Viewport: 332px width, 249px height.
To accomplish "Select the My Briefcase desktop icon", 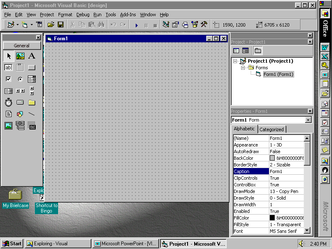I will [15, 199].
